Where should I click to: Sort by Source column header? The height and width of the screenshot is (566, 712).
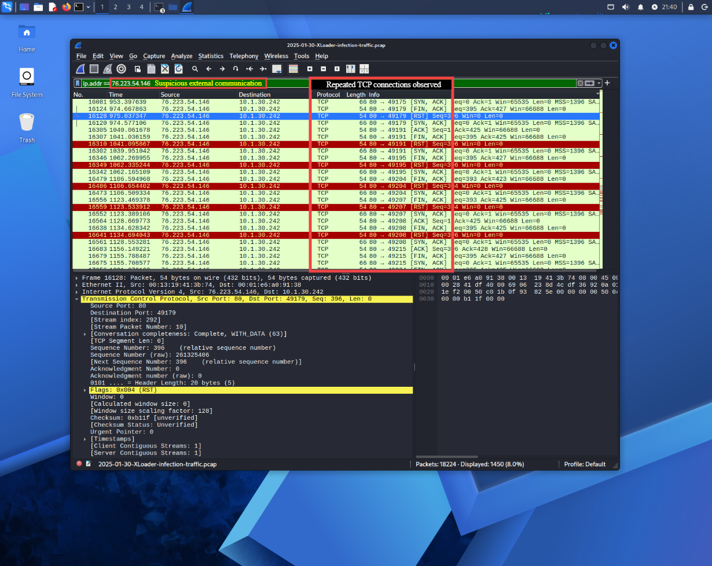coord(198,94)
